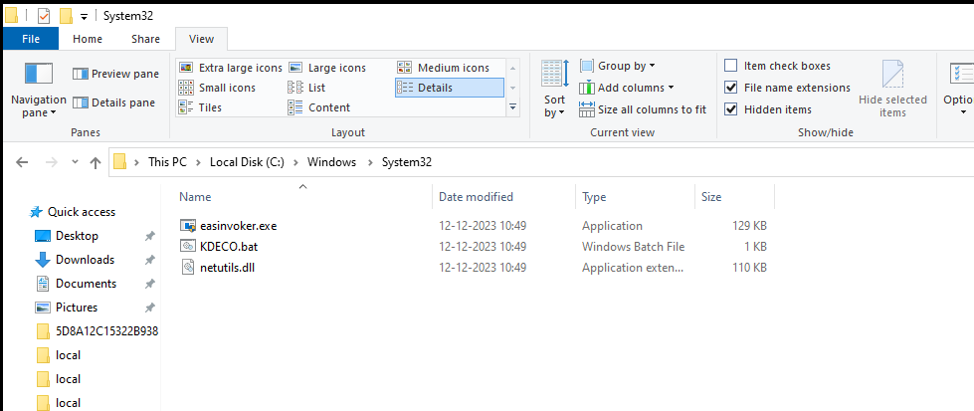Image resolution: width=974 pixels, height=411 pixels.
Task: Click This PC in address bar
Action: coord(167,162)
